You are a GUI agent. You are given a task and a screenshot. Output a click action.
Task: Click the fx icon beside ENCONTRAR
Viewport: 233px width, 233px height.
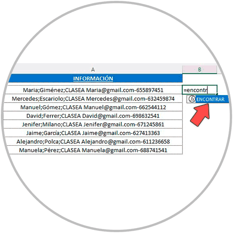coord(192,99)
